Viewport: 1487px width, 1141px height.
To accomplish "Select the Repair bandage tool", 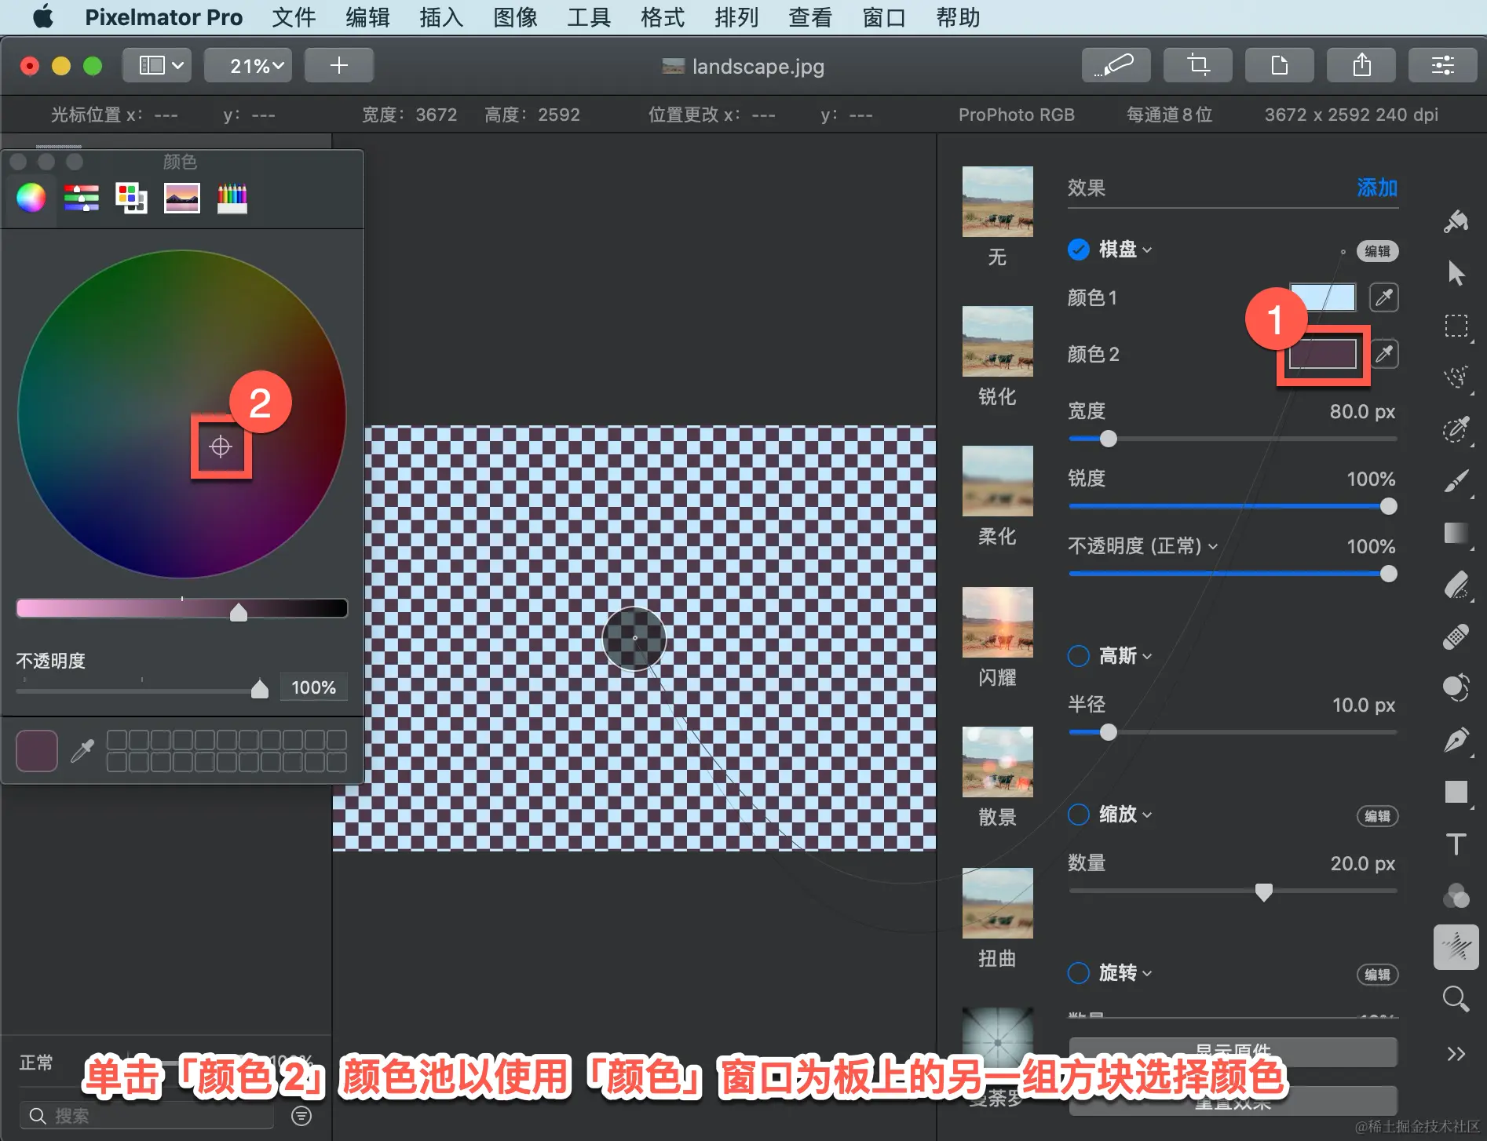I will click(1456, 636).
